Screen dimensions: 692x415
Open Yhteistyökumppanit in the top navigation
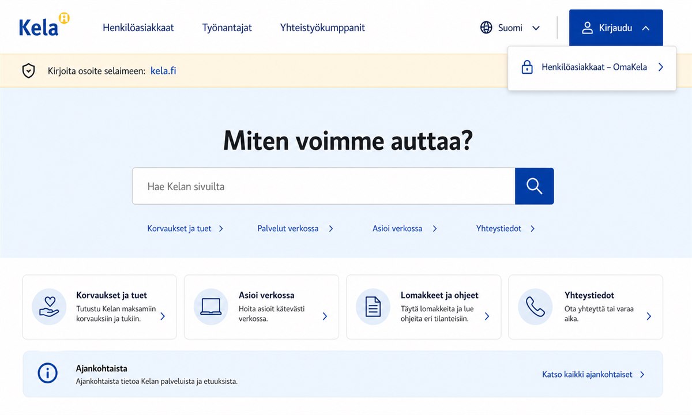(x=322, y=28)
